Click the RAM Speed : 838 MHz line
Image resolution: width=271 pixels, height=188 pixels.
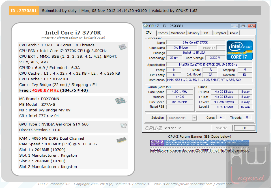coord(59,144)
